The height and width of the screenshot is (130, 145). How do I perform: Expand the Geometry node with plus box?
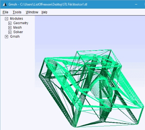coord(10,23)
